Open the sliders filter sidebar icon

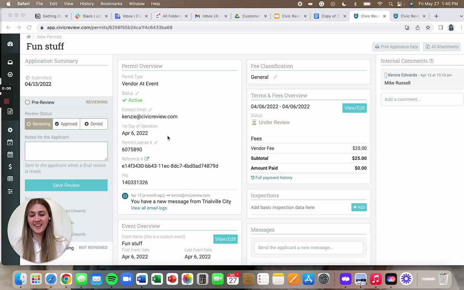pyautogui.click(x=10, y=191)
